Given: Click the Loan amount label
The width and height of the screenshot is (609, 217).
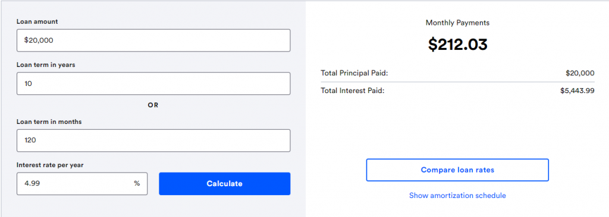Looking at the screenshot, I should click(x=37, y=22).
